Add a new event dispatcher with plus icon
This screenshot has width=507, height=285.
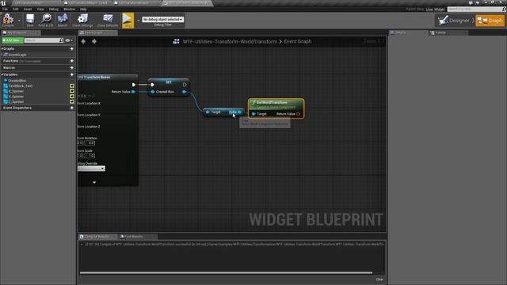pyautogui.click(x=72, y=108)
